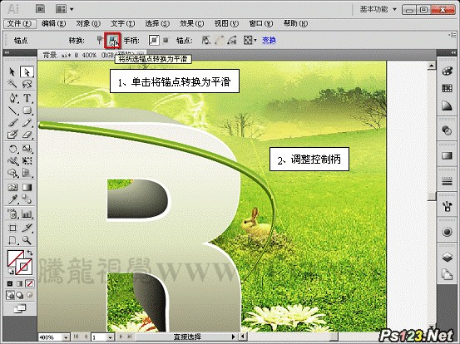Enable Draw Behind mode
The width and height of the screenshot is (460, 344).
click(x=20, y=295)
